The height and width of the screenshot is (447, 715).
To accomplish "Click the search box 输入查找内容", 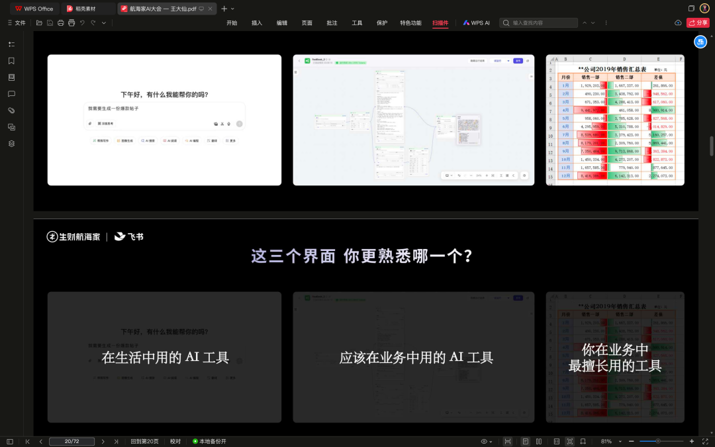I will point(538,23).
